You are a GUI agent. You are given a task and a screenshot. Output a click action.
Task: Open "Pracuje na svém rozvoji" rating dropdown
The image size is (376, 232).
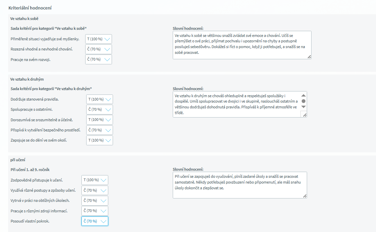point(99,59)
